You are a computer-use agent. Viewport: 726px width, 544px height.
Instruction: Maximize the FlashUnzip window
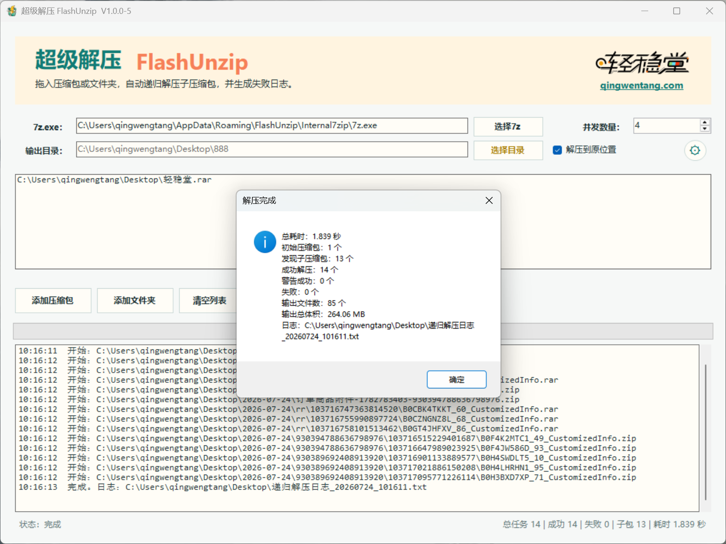coord(676,11)
